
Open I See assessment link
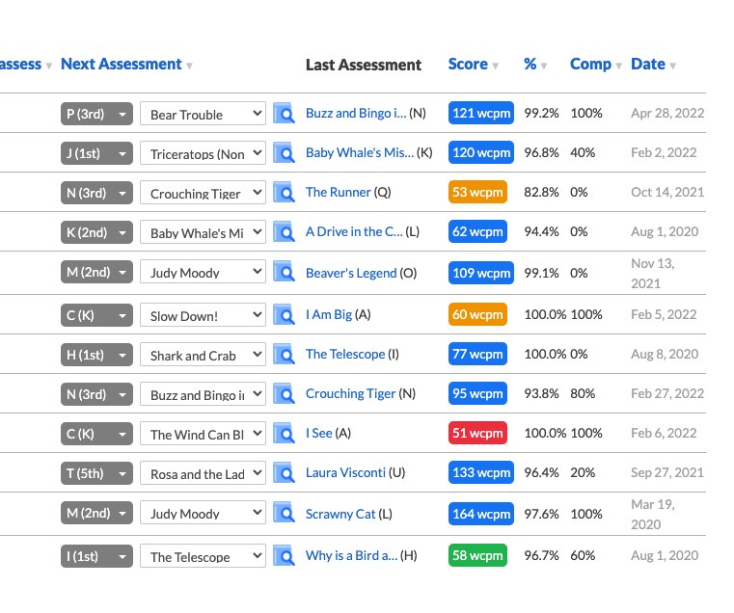coord(319,434)
